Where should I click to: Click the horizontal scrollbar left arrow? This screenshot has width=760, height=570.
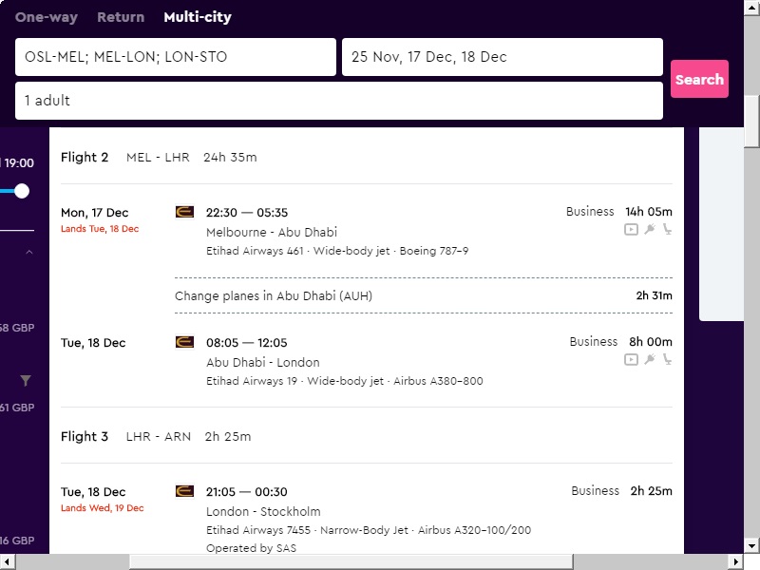(x=8, y=561)
